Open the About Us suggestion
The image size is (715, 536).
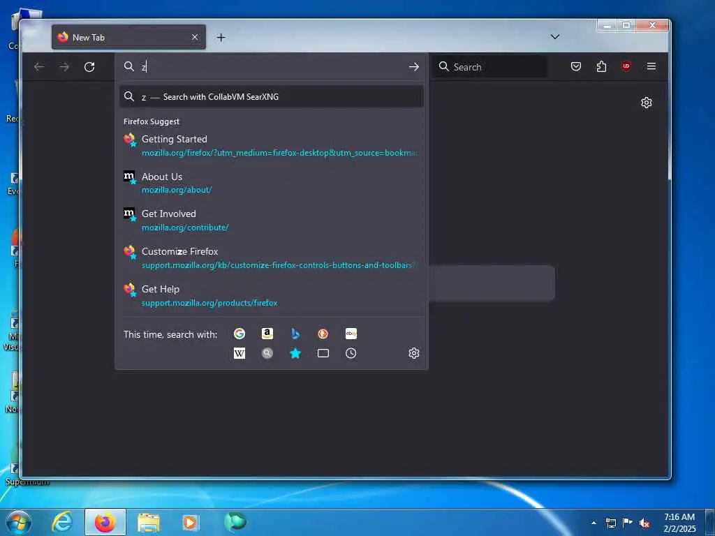click(272, 183)
